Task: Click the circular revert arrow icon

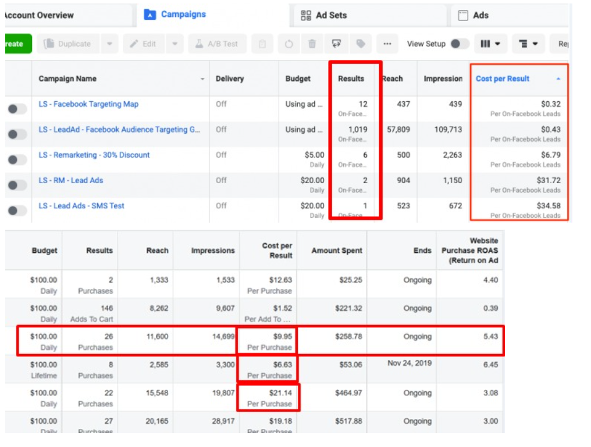Action: click(289, 44)
